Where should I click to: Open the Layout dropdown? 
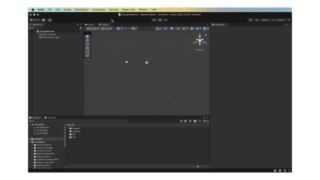tap(283, 20)
